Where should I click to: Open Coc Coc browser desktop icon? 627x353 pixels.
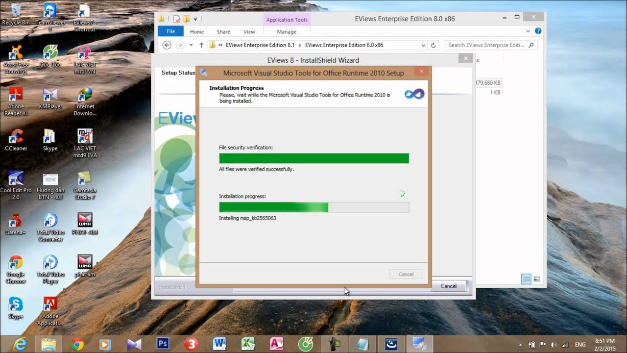coord(50,55)
